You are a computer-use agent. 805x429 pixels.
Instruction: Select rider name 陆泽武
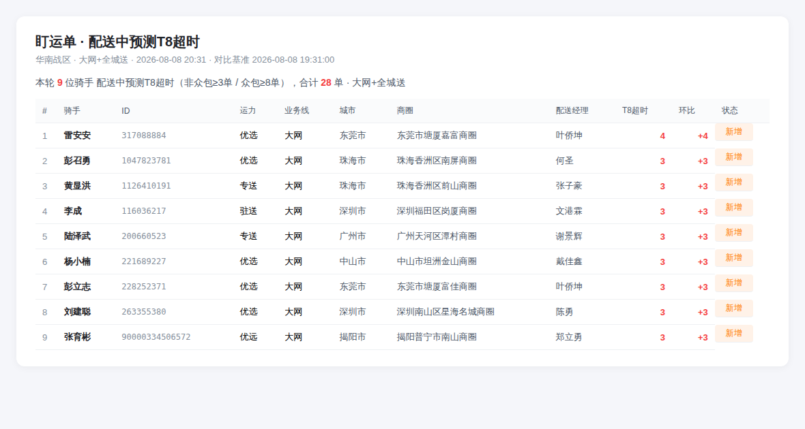click(x=77, y=236)
